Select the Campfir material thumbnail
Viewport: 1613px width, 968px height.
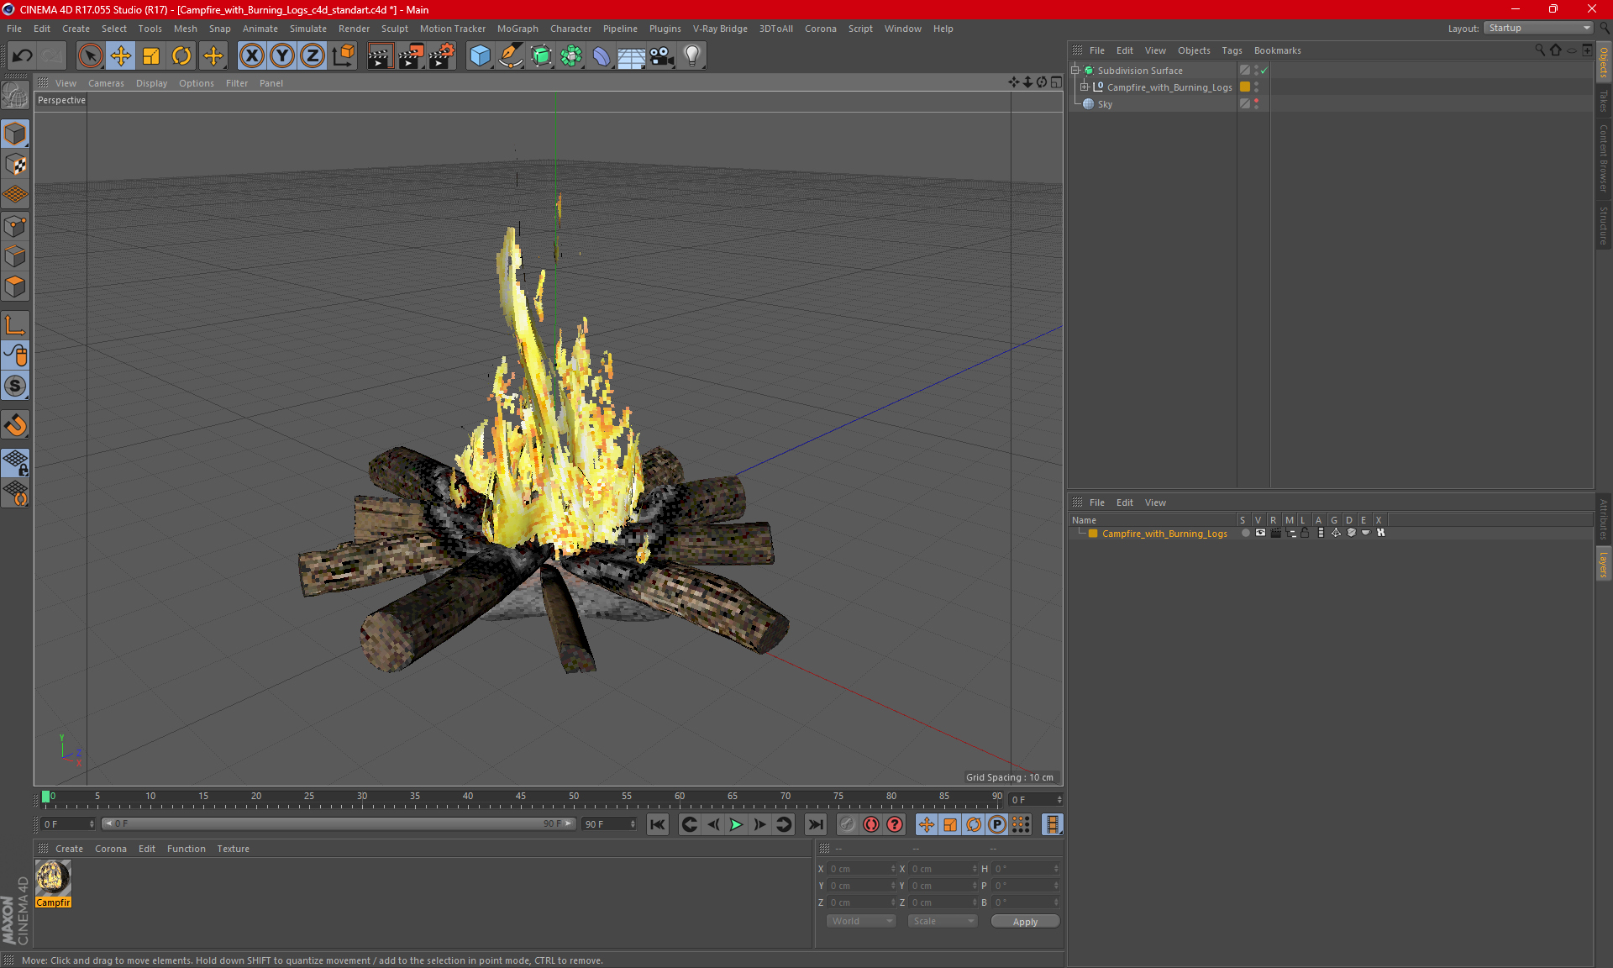point(52,878)
